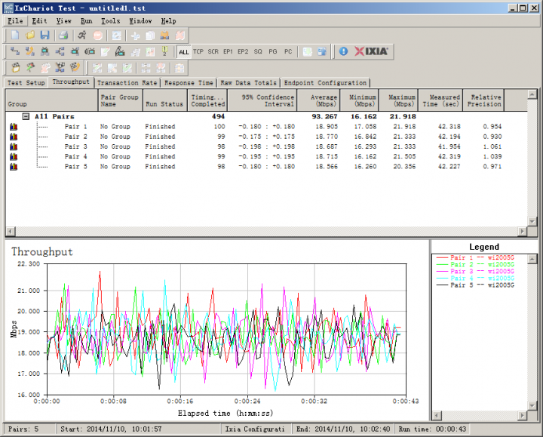The width and height of the screenshot is (543, 437).
Task: Click the checkered flag folder icon
Action: pyautogui.click(x=16, y=67)
